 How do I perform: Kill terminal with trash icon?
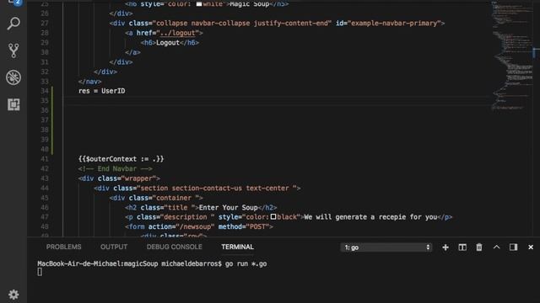pos(479,247)
